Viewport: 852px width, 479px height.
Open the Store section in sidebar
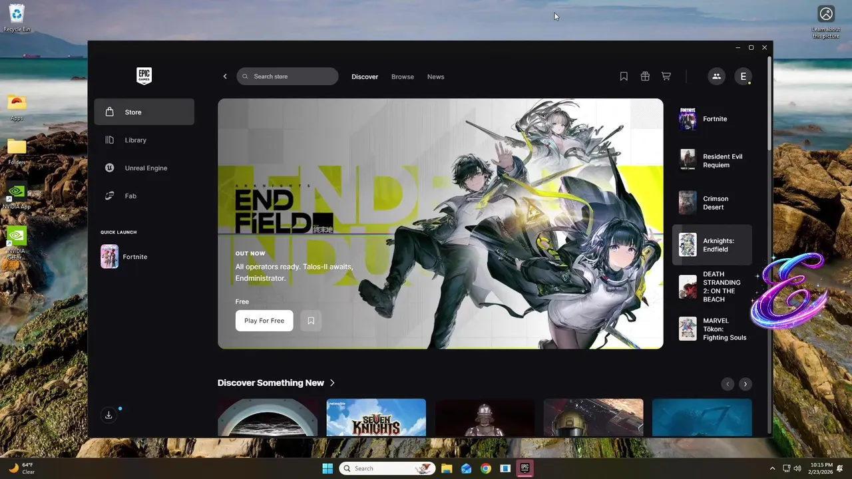coord(144,112)
